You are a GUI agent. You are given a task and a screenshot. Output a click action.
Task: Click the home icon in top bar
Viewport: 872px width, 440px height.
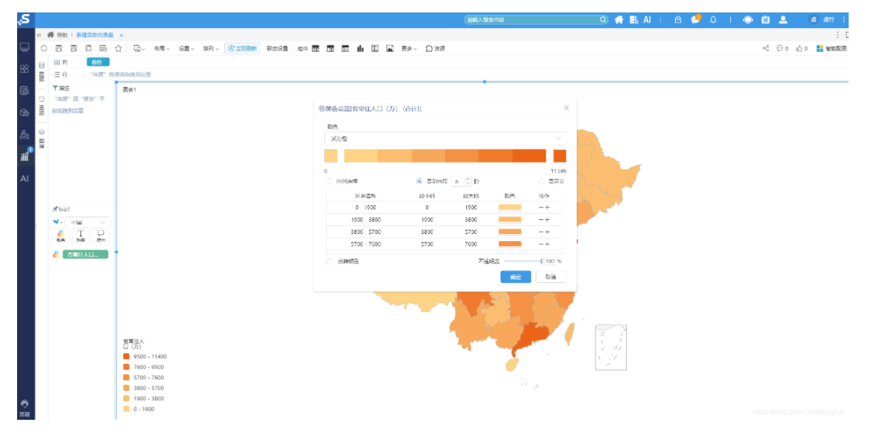pos(619,19)
